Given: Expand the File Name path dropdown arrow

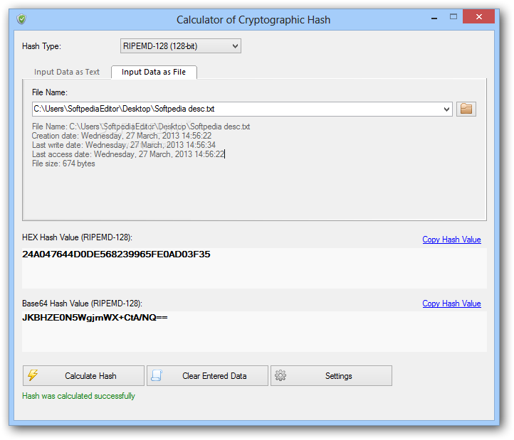Looking at the screenshot, I should click(x=446, y=109).
